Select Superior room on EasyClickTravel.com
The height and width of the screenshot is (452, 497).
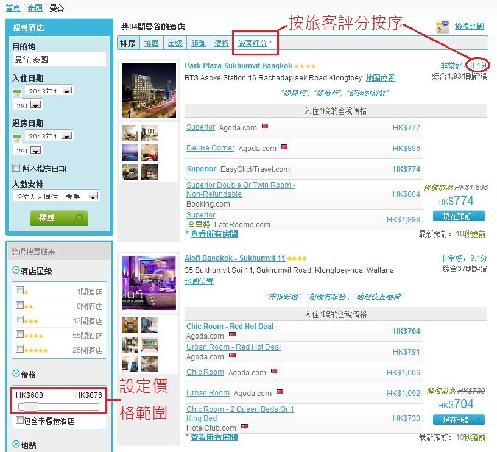(x=201, y=169)
